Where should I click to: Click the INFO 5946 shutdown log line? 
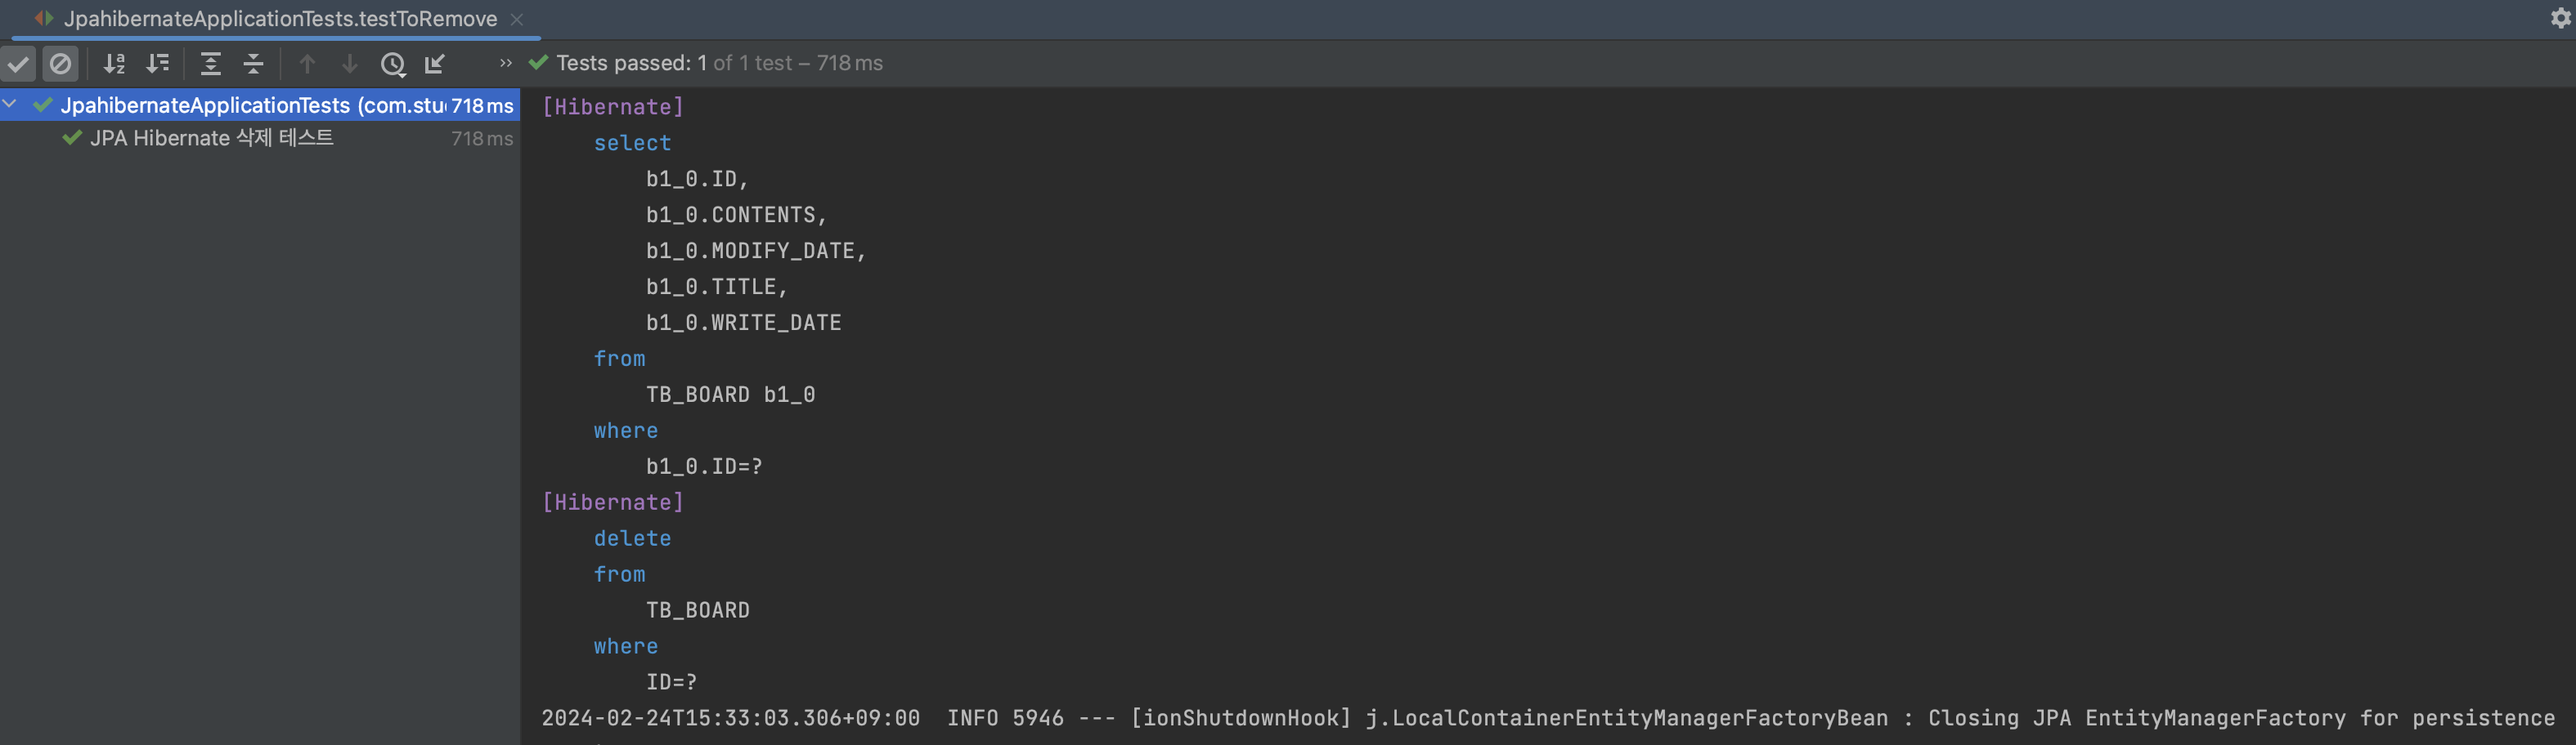coord(1548,718)
